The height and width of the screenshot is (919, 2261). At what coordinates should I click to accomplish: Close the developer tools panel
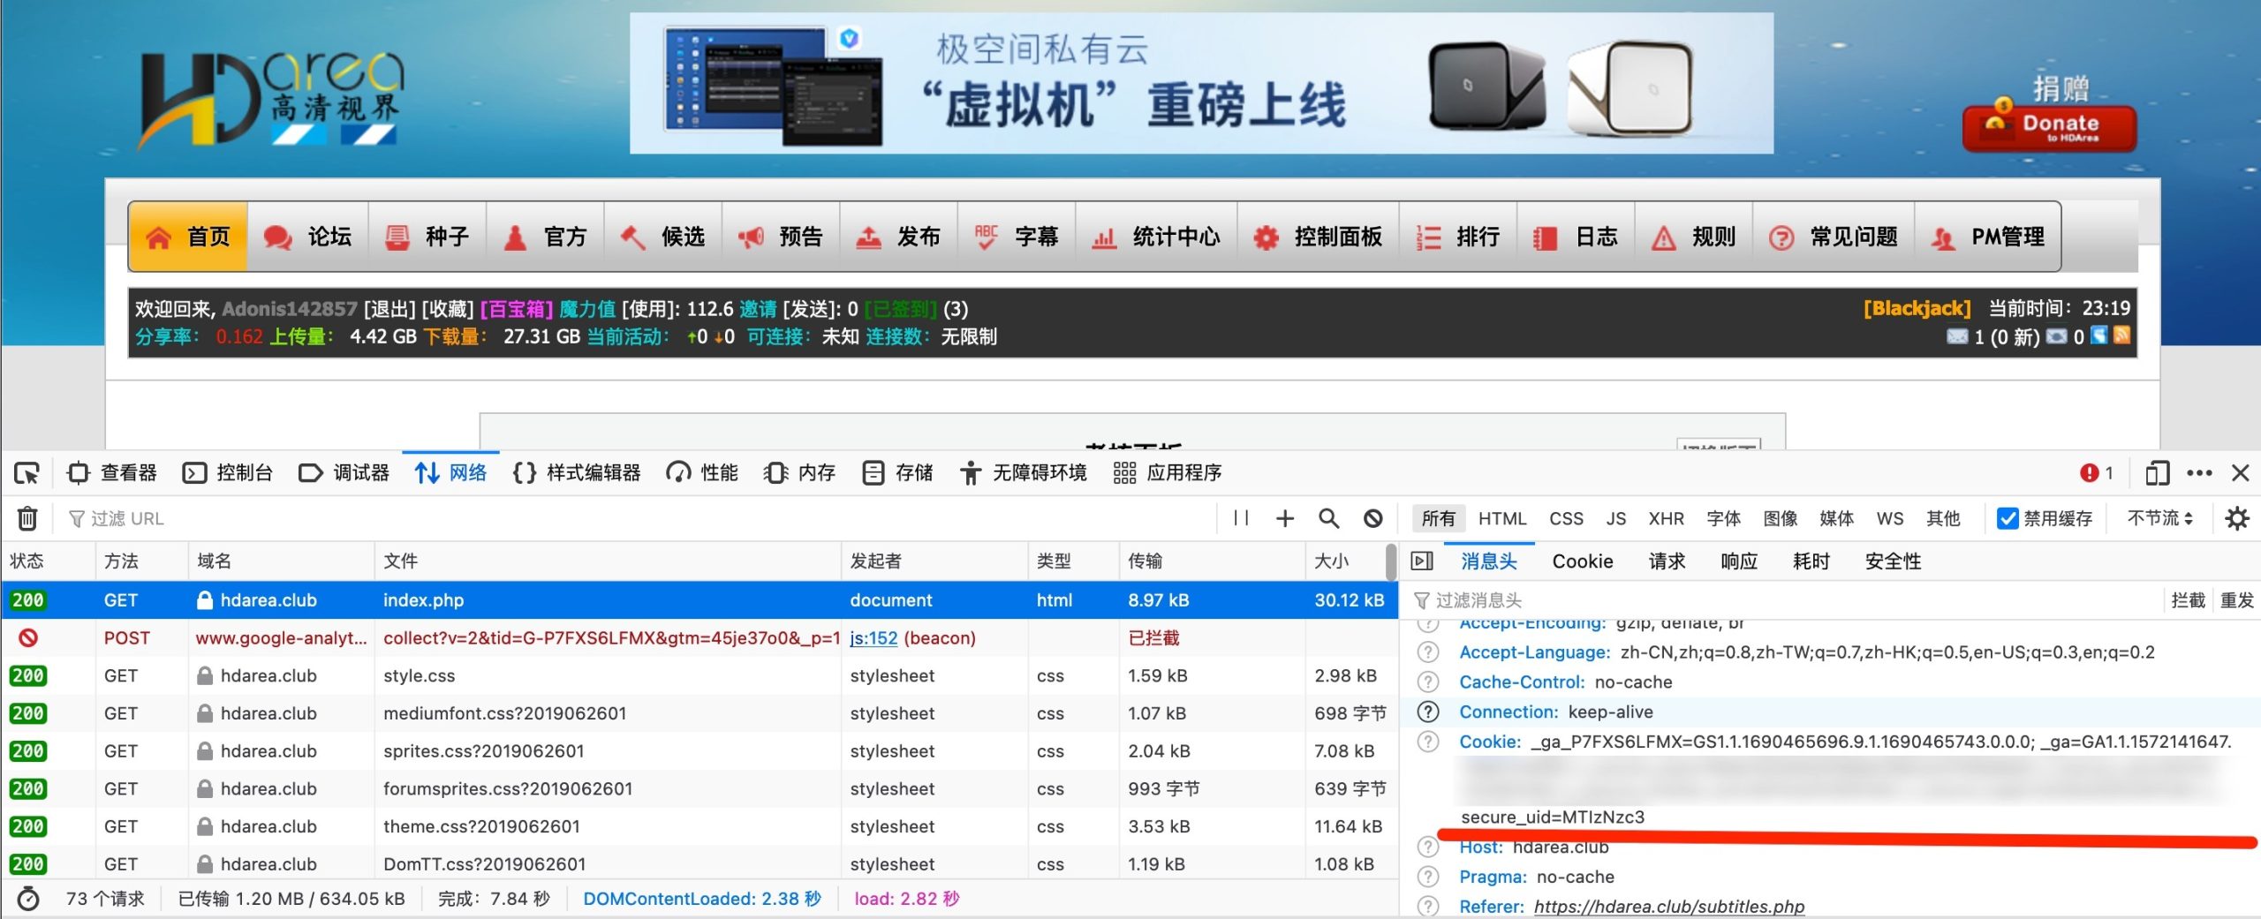click(2240, 473)
